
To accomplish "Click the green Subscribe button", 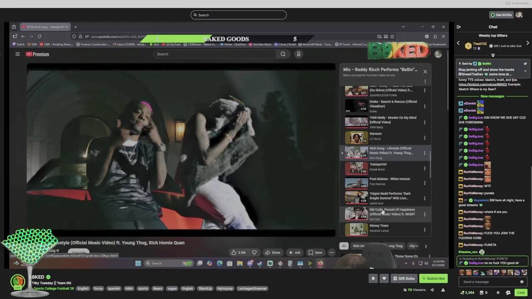I will [433, 278].
